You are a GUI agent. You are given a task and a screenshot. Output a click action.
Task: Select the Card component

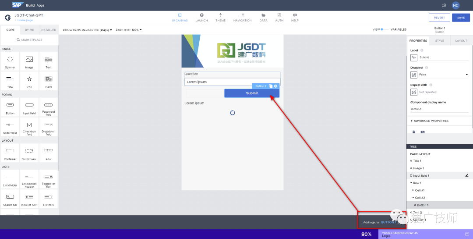[x=49, y=81]
